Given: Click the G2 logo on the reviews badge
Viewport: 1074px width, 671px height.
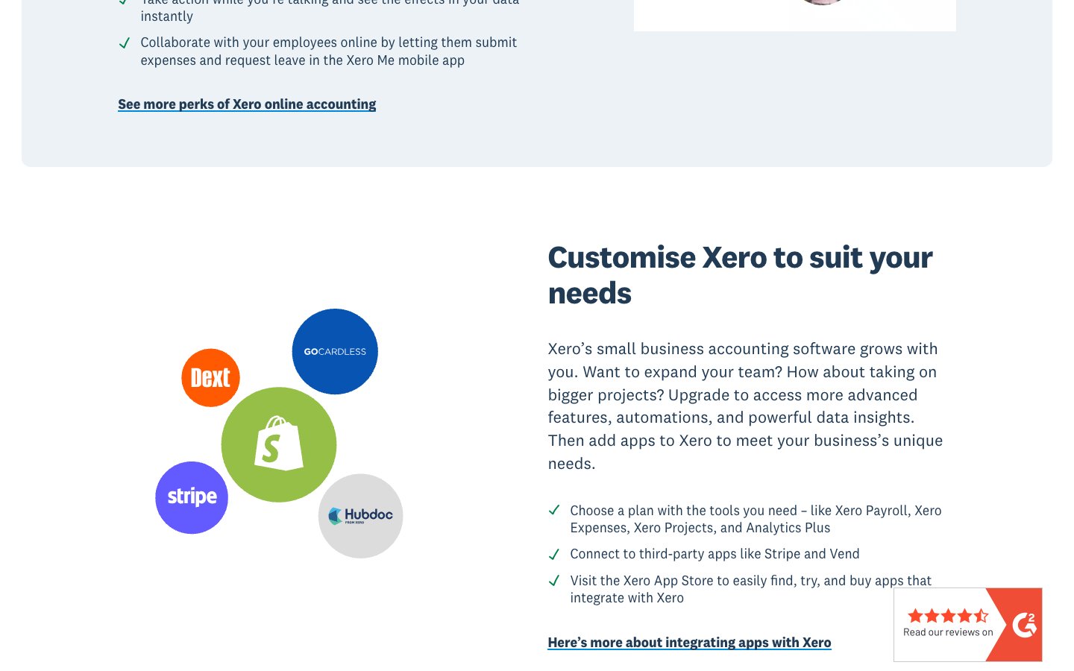Looking at the screenshot, I should [1024, 625].
